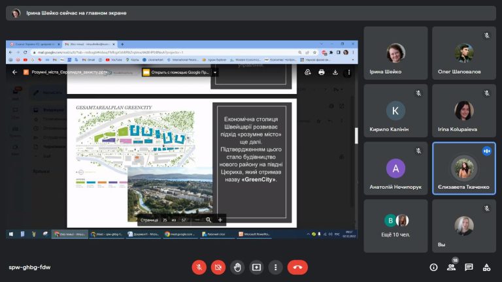
Task: Click the meeting code spw-ghbg-fdw
Action: [x=29, y=267]
